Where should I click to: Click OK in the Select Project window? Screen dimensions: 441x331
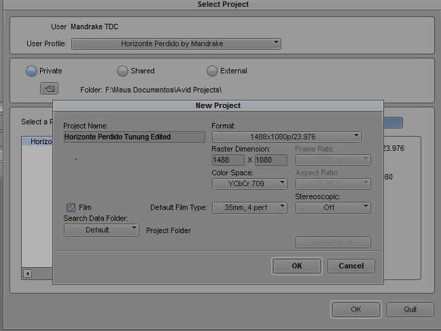[x=356, y=310]
